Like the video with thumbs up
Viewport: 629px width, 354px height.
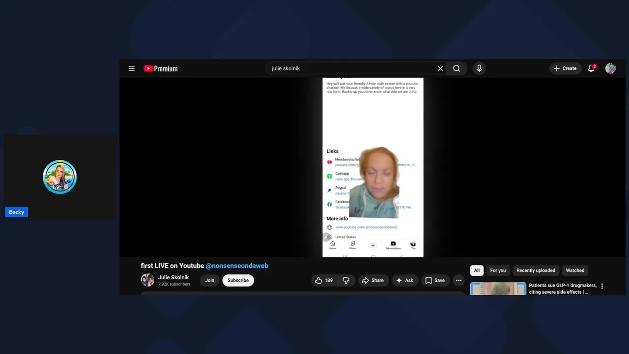pos(324,280)
